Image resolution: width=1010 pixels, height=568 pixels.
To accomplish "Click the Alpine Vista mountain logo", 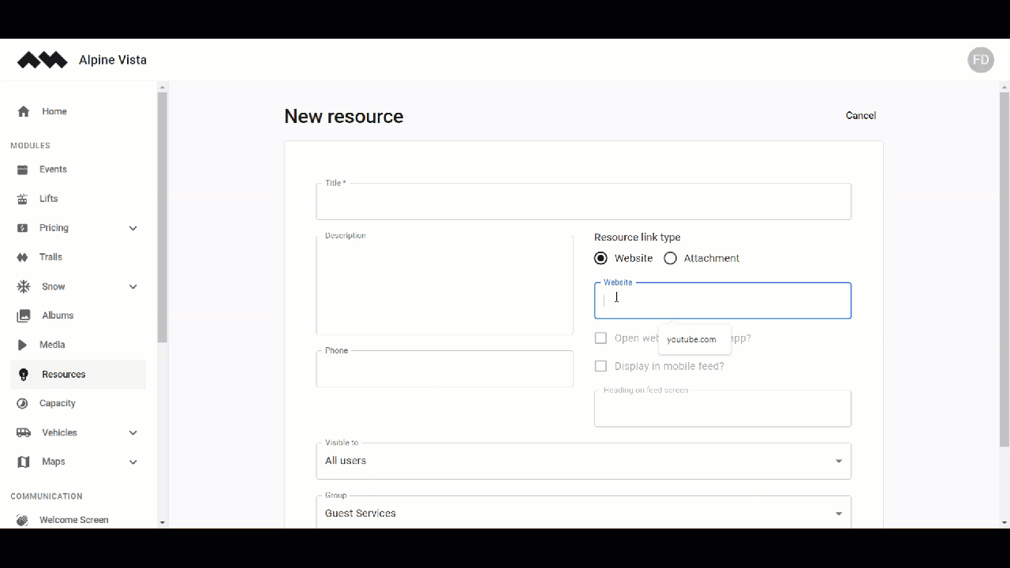I will (43, 60).
